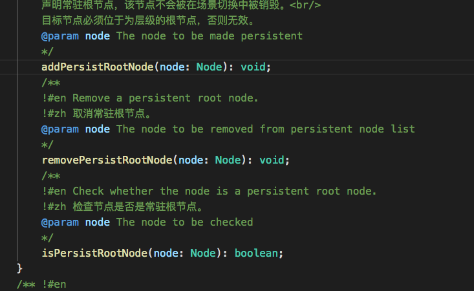Image resolution: width=474 pixels, height=291 pixels.
Task: Click the '!#zh 取消常驻根节点' comment line
Action: (x=97, y=113)
